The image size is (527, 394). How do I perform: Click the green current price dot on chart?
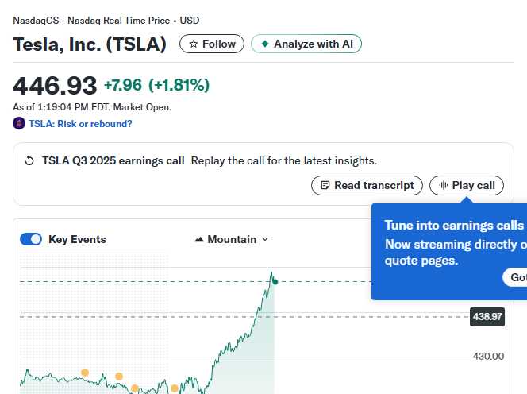tap(275, 282)
